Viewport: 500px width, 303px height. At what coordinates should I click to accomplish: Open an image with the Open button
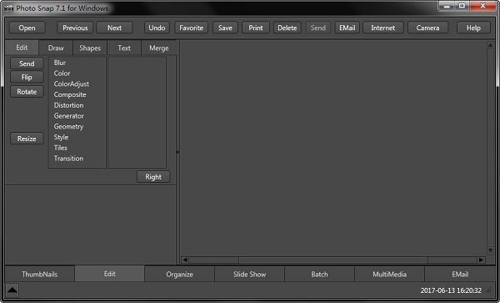click(27, 28)
